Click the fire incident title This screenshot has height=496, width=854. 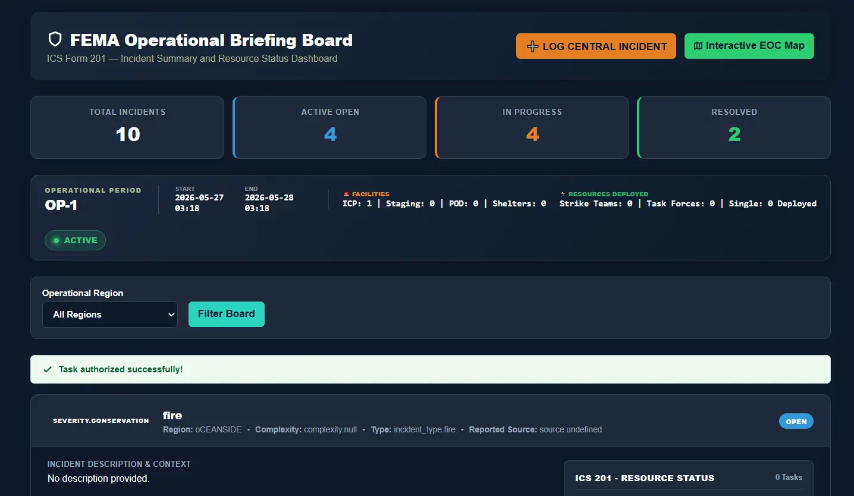click(172, 415)
